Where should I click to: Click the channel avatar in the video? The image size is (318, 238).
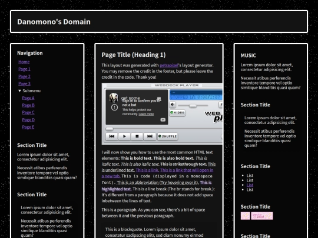click(x=114, y=98)
